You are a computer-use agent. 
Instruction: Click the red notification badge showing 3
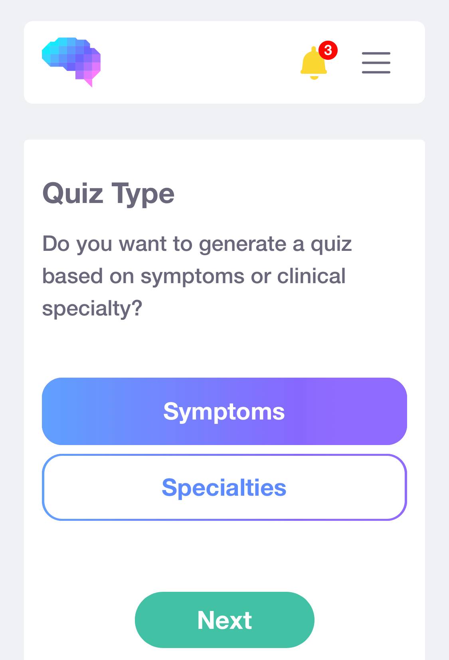point(328,50)
